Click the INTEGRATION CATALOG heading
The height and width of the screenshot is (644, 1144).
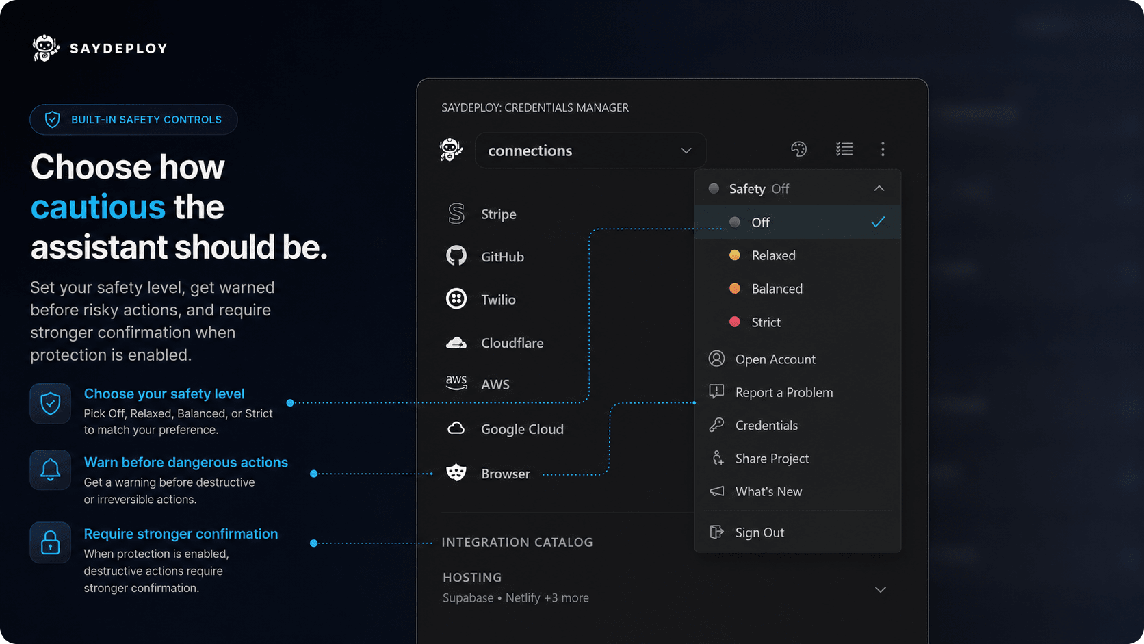pos(517,542)
